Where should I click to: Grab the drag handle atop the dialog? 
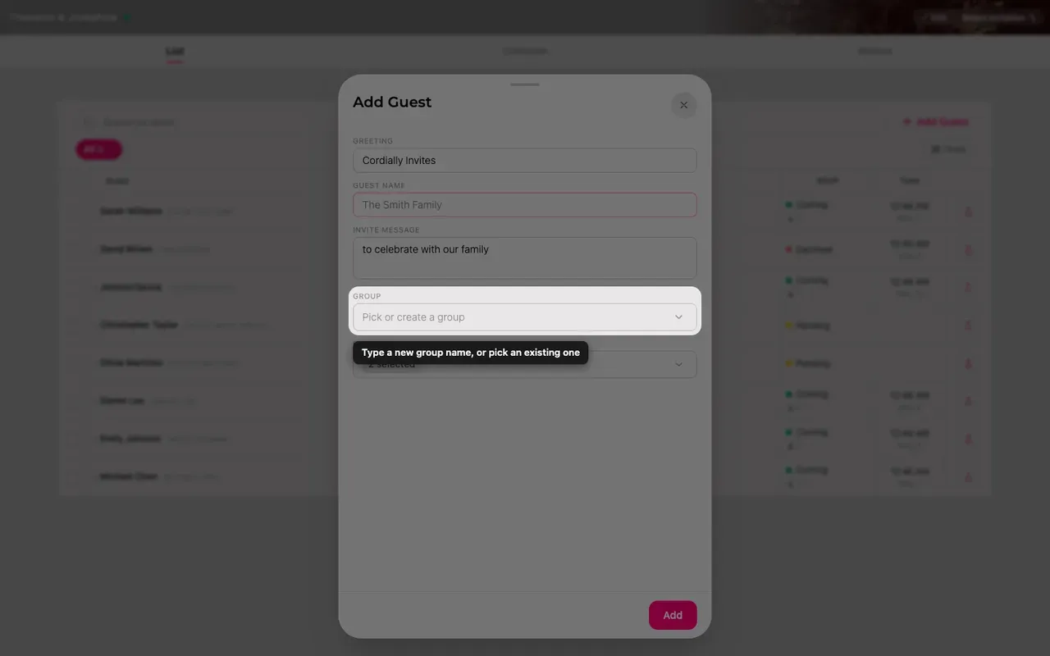point(525,84)
